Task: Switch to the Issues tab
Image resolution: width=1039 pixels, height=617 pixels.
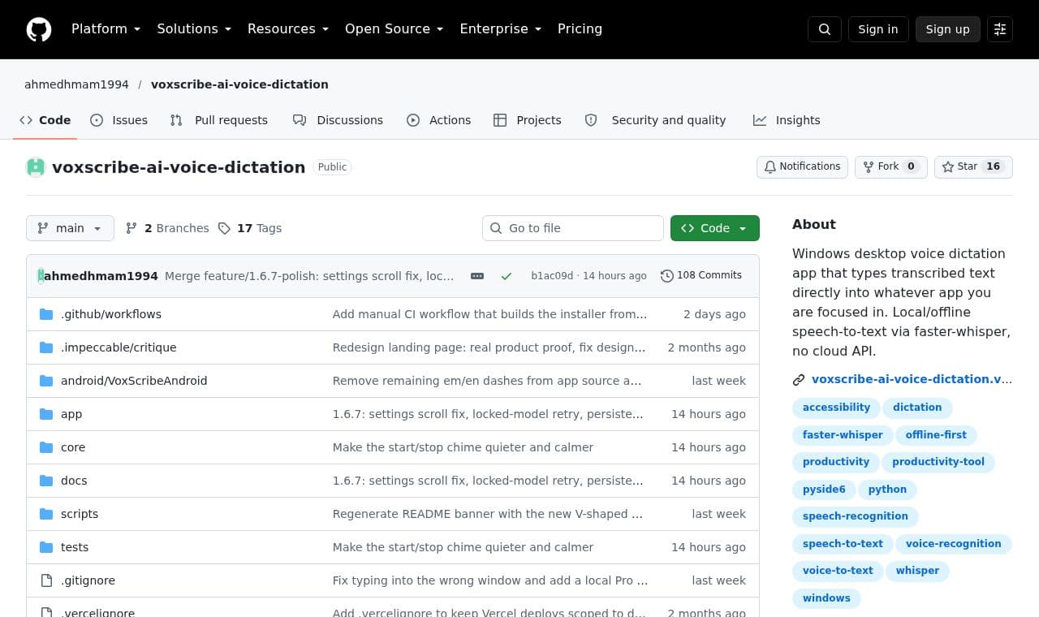Action: [x=119, y=120]
